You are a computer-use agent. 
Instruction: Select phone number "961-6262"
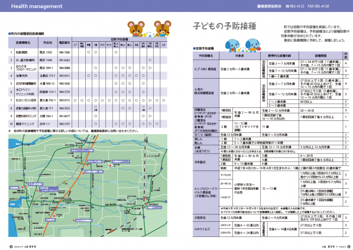tap(65, 60)
